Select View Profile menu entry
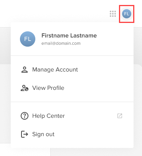The image size is (142, 156). coord(72,88)
